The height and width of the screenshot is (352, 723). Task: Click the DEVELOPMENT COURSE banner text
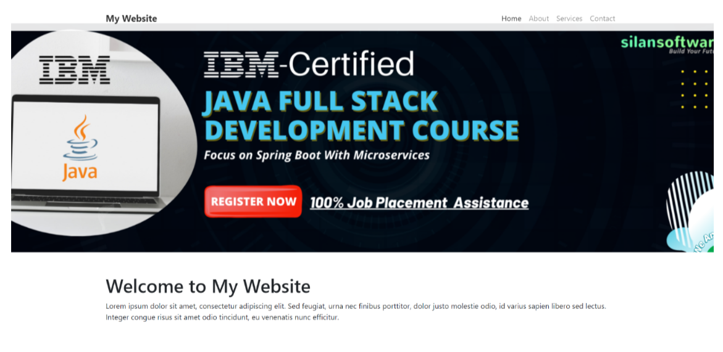coord(361,130)
